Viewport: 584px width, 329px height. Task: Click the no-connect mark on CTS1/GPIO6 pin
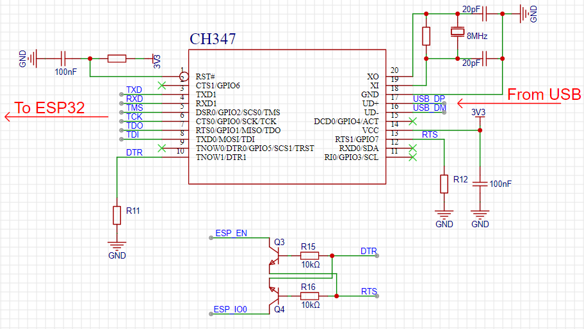click(161, 86)
